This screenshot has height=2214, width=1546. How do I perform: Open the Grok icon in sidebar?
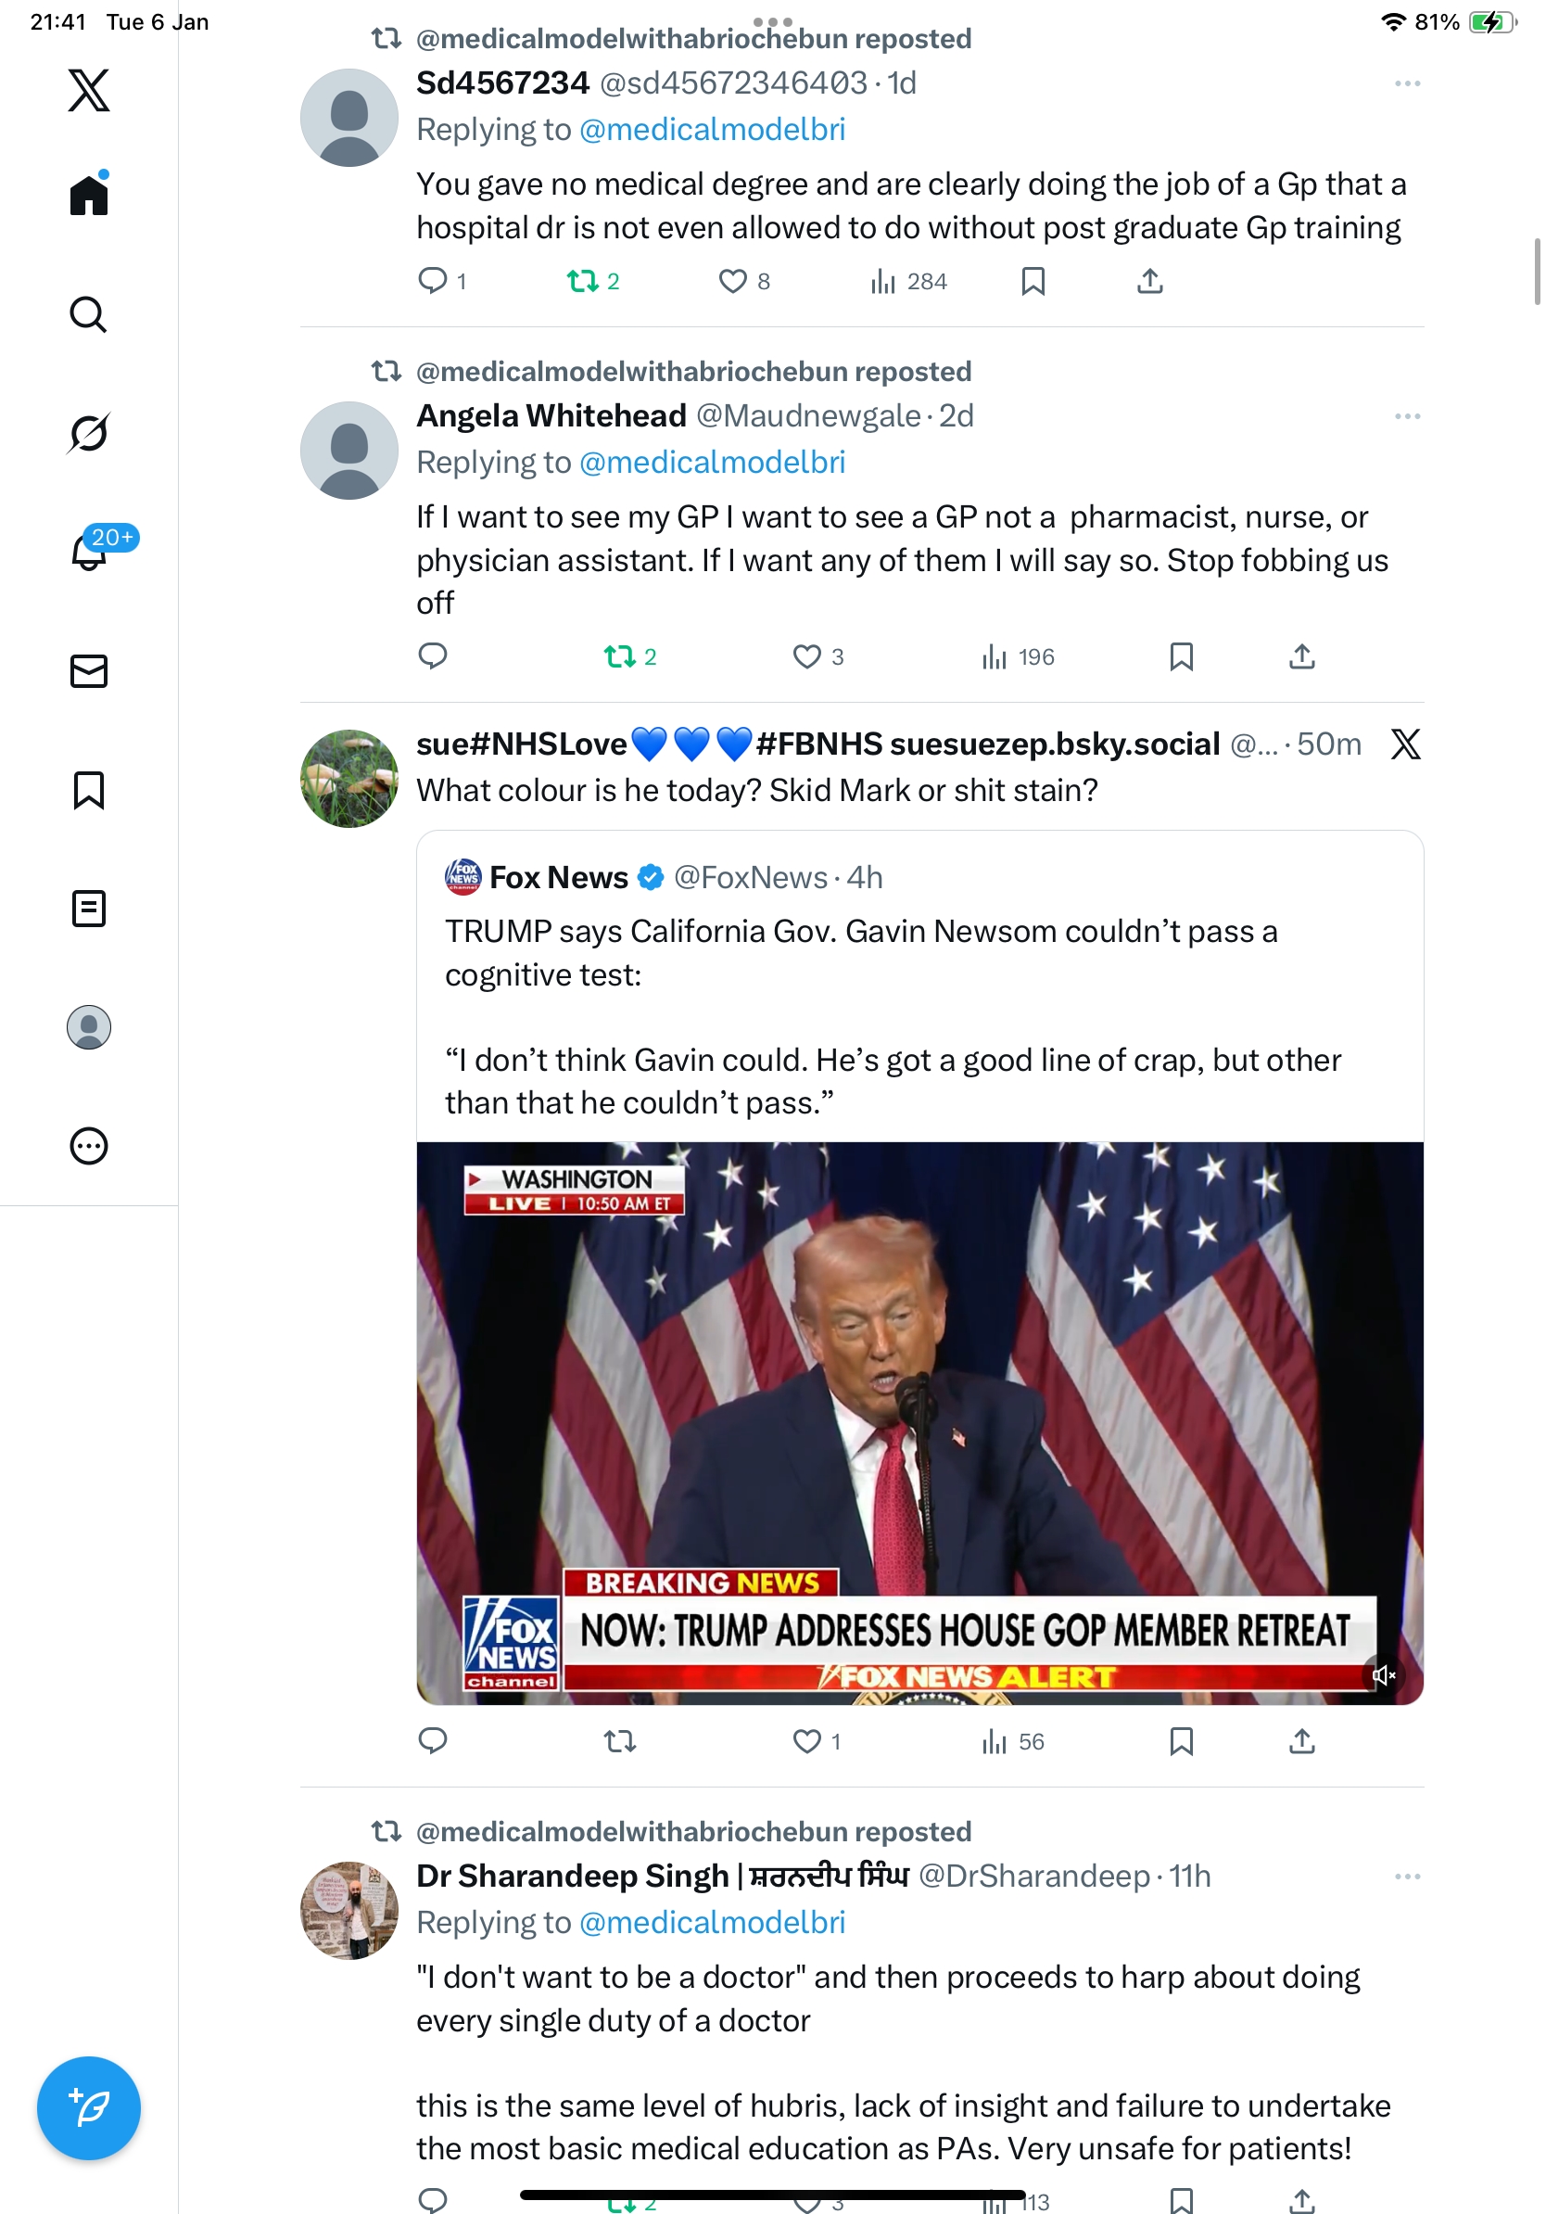[89, 433]
